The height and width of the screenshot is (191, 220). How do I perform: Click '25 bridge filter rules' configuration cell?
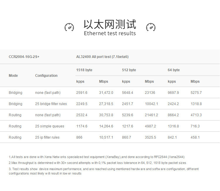point(51,104)
